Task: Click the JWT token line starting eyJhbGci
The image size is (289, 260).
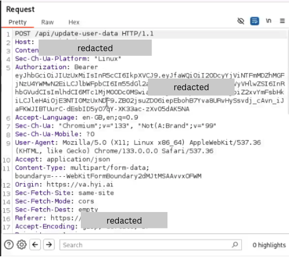Action: pos(150,75)
